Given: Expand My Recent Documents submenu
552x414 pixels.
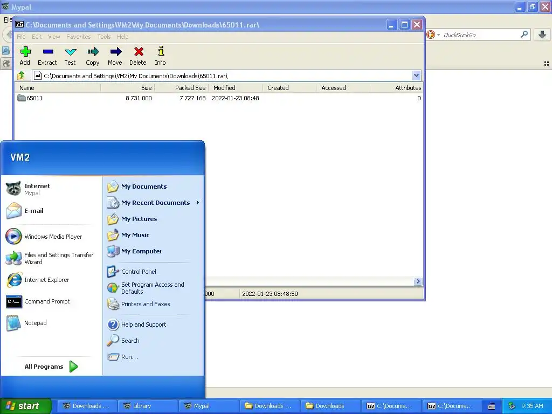Looking at the screenshot, I should pos(154,203).
